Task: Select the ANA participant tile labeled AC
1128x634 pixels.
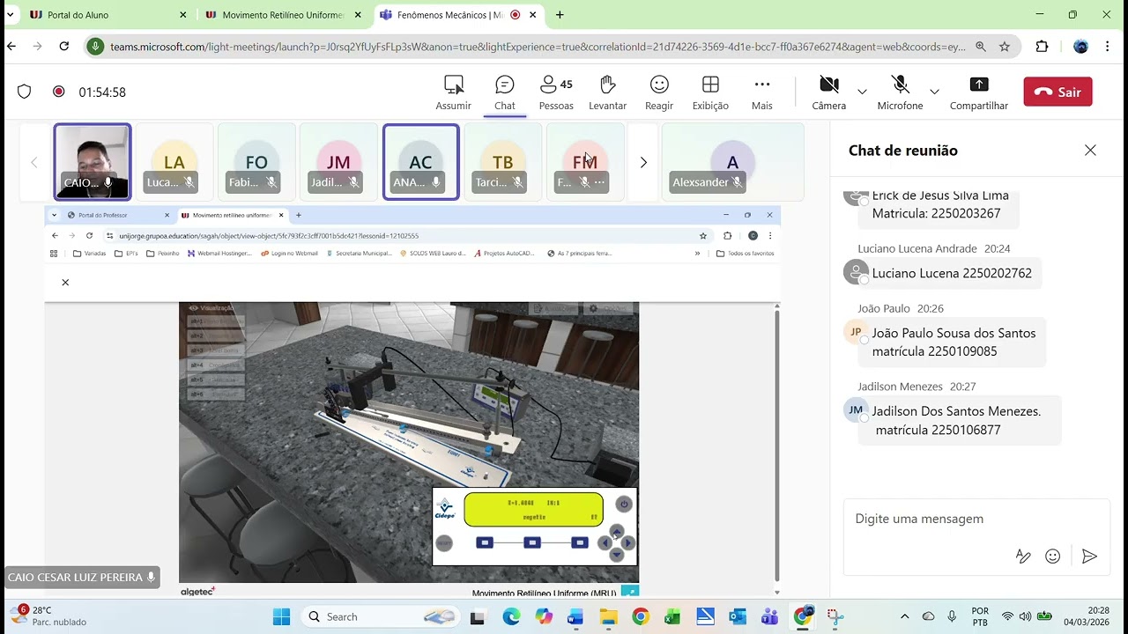Action: (421, 162)
